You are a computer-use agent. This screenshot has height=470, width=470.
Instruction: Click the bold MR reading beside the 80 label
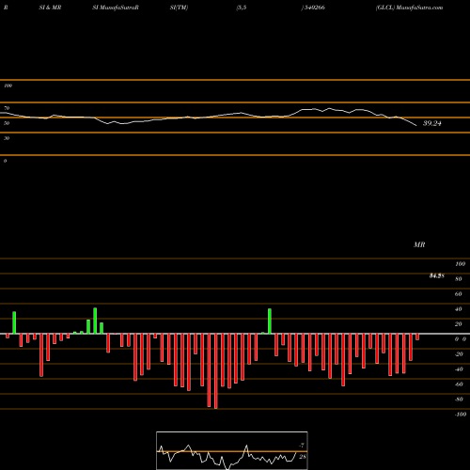tap(437, 276)
